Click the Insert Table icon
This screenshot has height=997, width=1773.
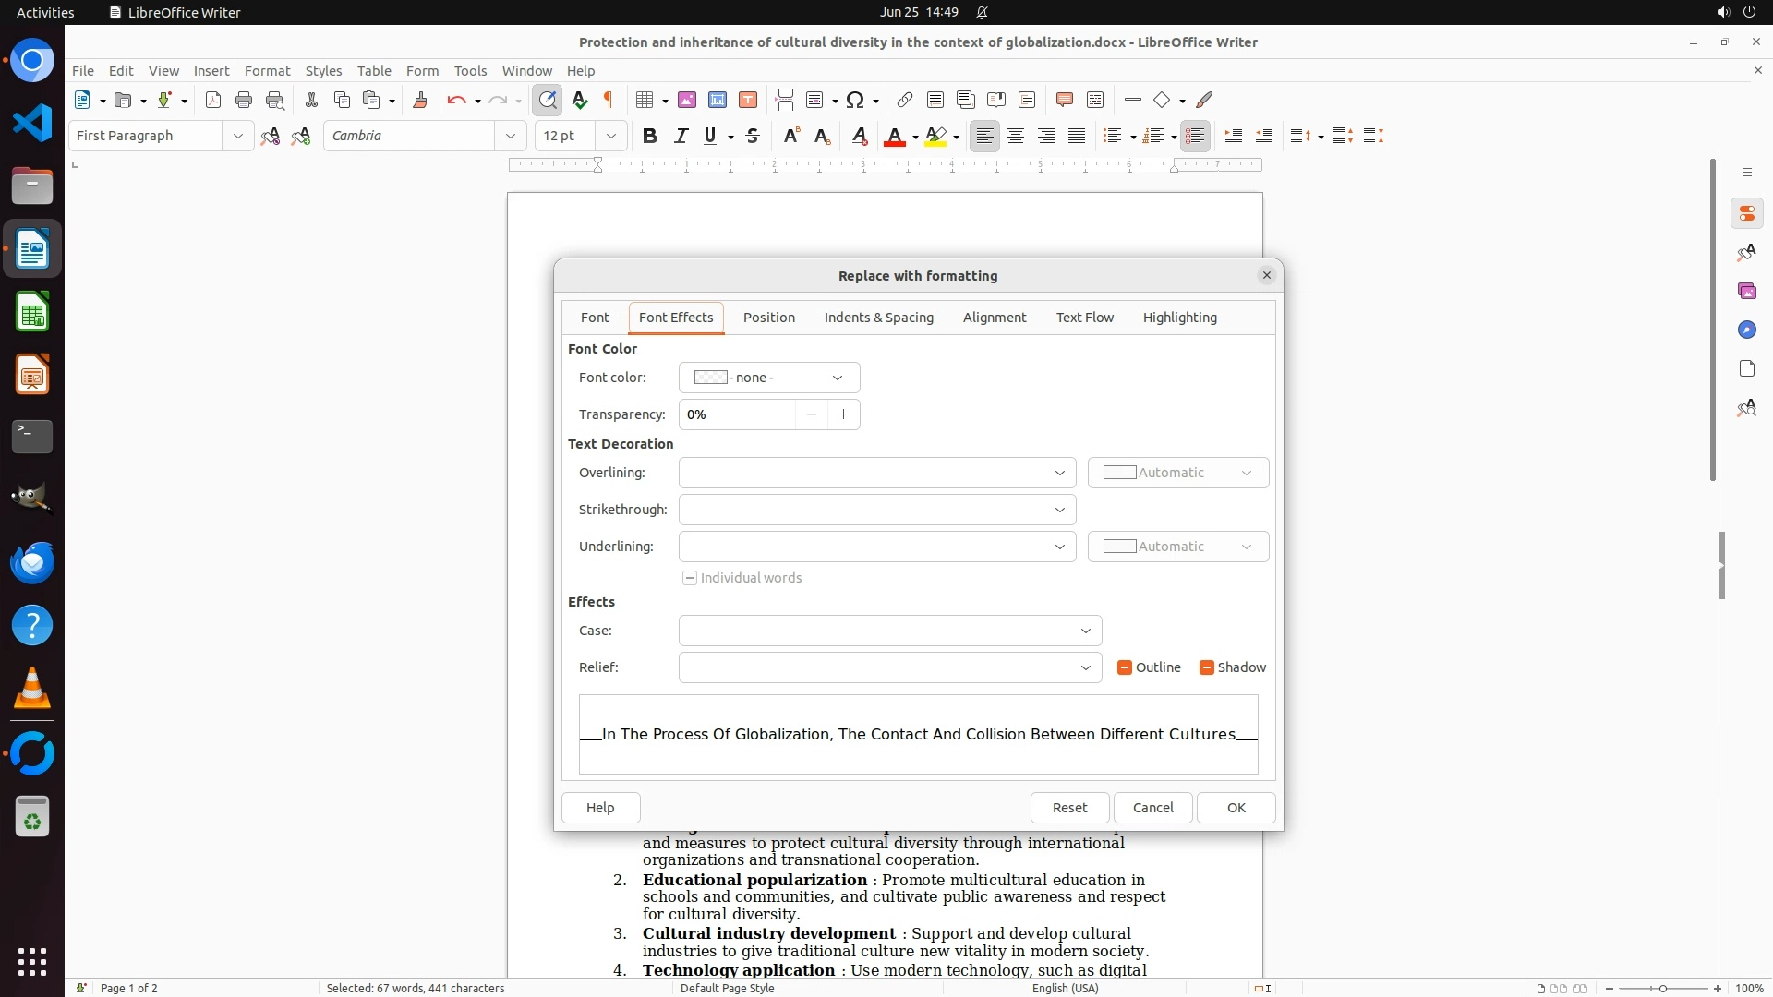coord(645,100)
